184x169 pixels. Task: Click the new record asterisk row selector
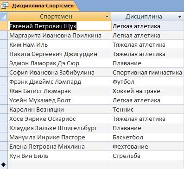[x=4, y=165]
